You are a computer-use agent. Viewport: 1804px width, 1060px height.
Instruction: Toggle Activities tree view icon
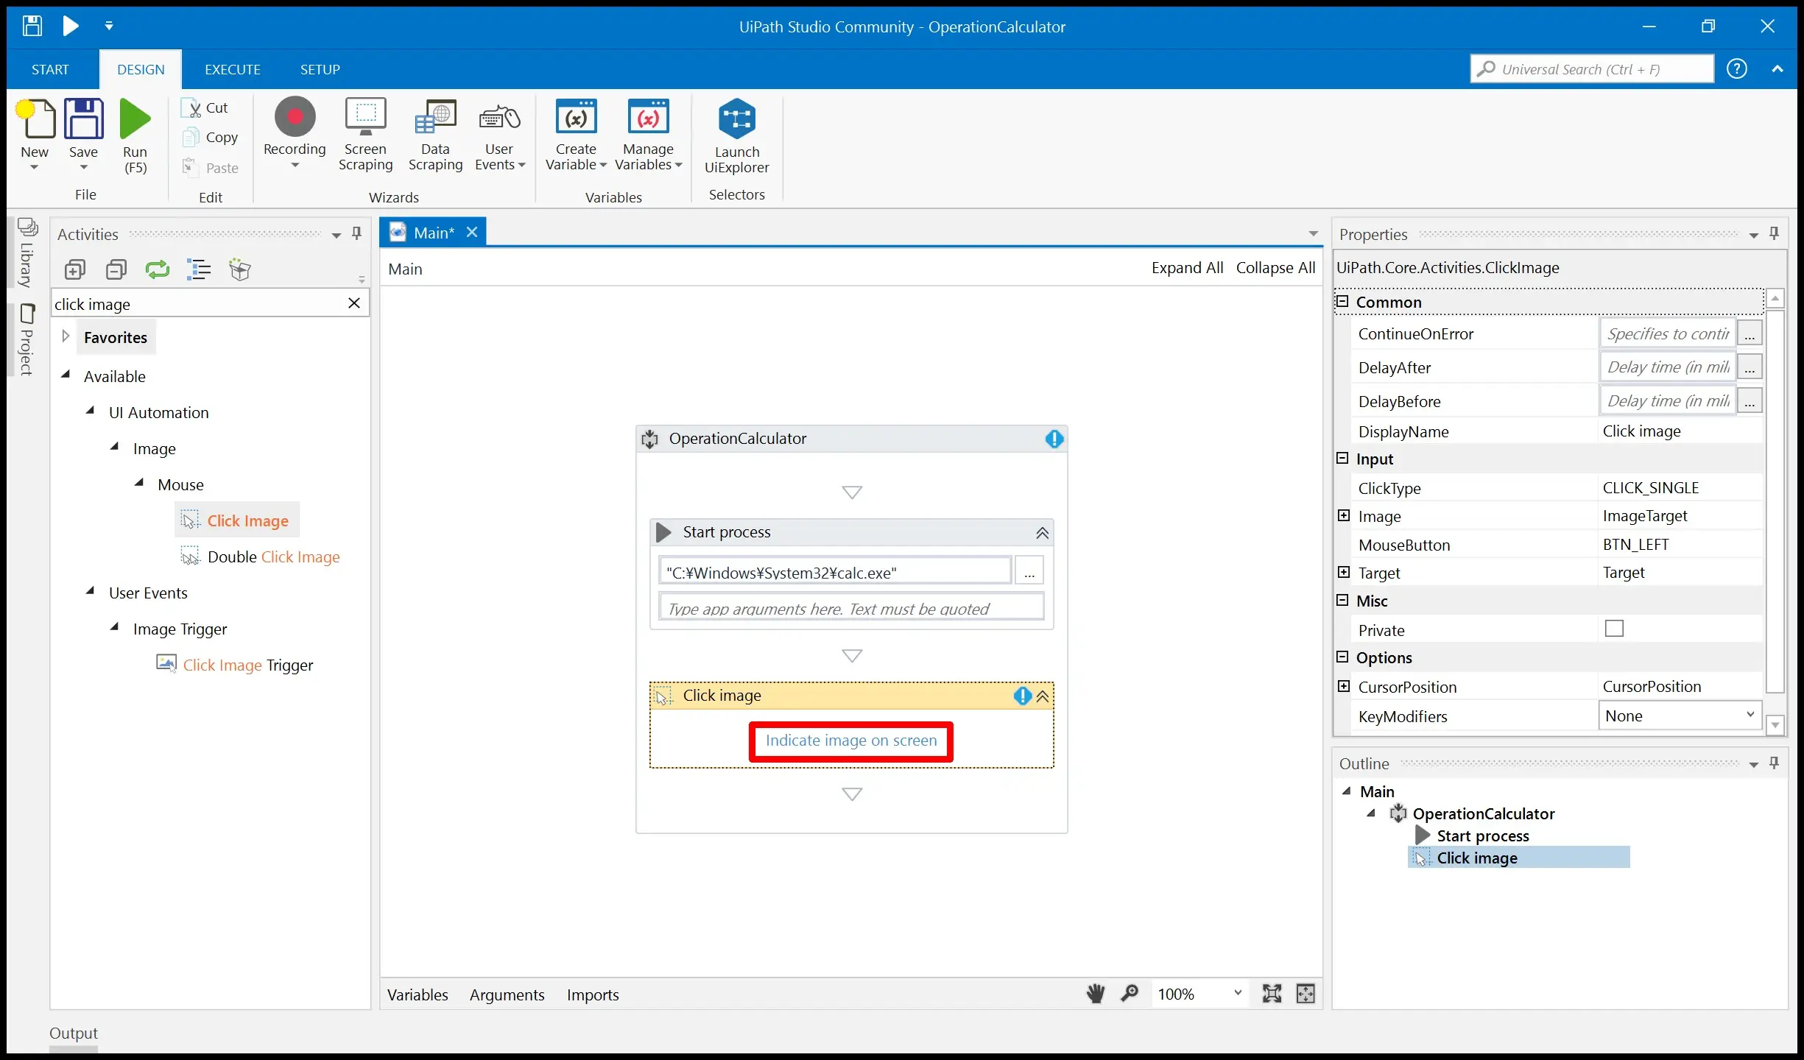(x=199, y=269)
